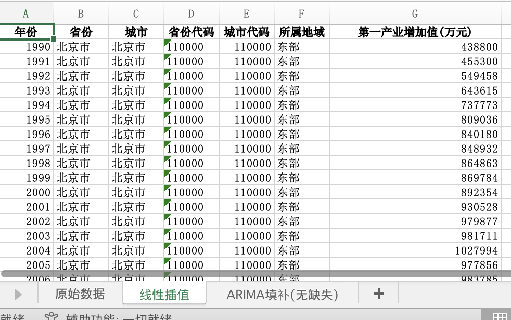The width and height of the screenshot is (511, 320).
Task: Click the 年份 header cell
Action: [26, 32]
